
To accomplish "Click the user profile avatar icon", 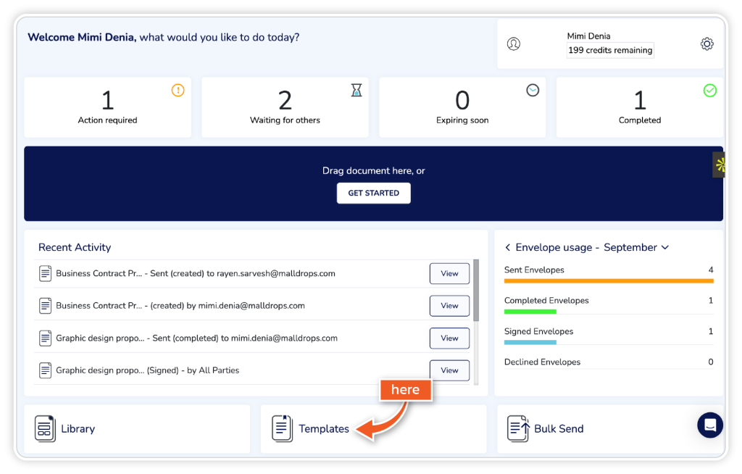I will coord(514,44).
